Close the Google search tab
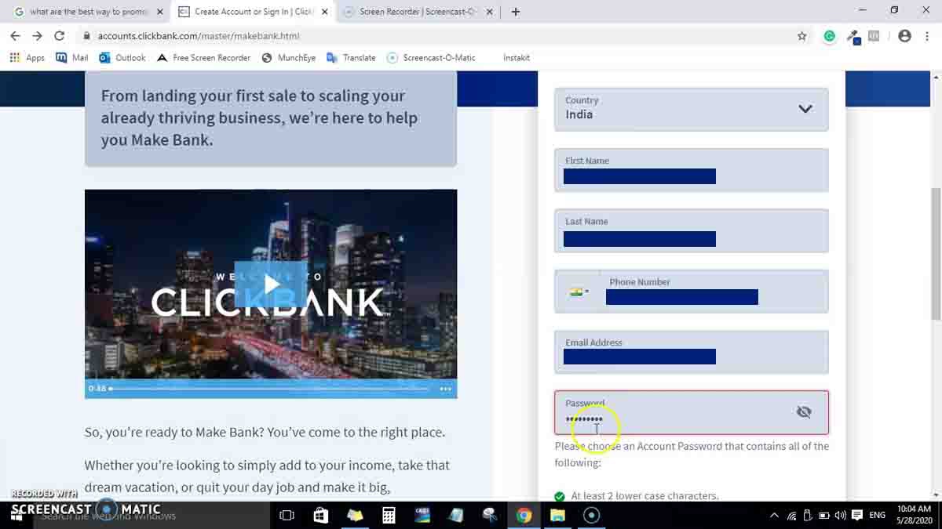The height and width of the screenshot is (529, 942). (160, 12)
